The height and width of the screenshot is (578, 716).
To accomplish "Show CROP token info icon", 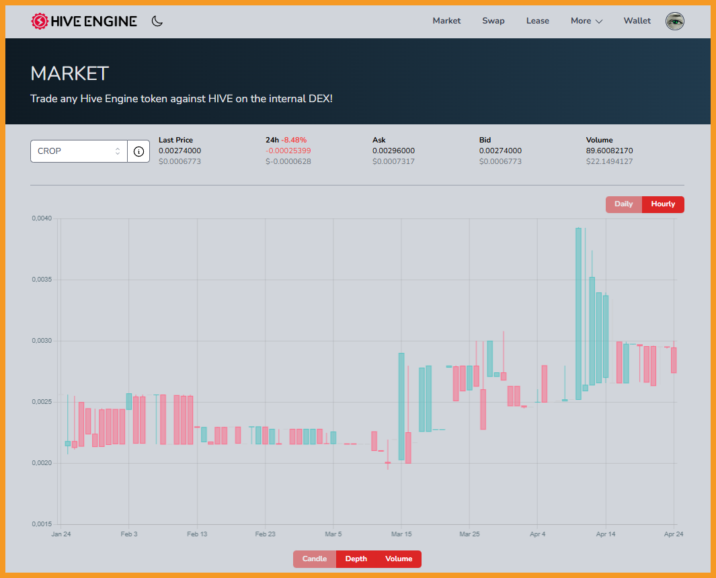I will click(138, 151).
